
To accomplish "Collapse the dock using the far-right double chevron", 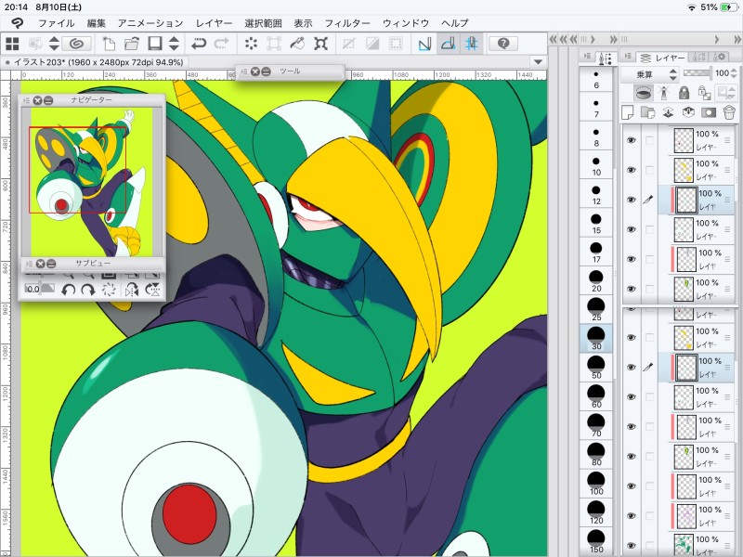I will tap(737, 39).
